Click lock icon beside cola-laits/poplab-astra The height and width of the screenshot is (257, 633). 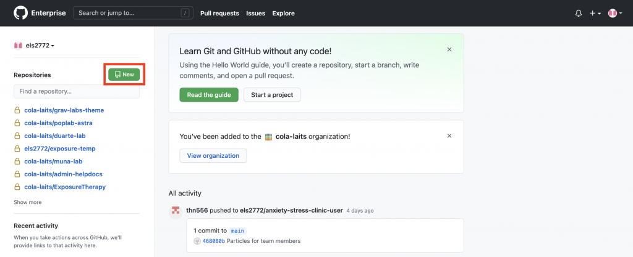[17, 123]
